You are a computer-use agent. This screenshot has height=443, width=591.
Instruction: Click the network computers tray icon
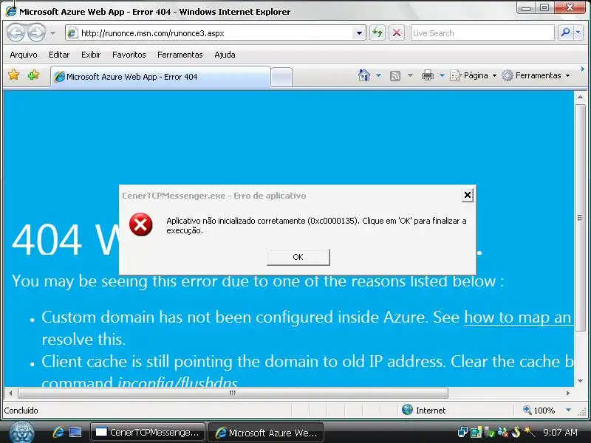tap(462, 432)
